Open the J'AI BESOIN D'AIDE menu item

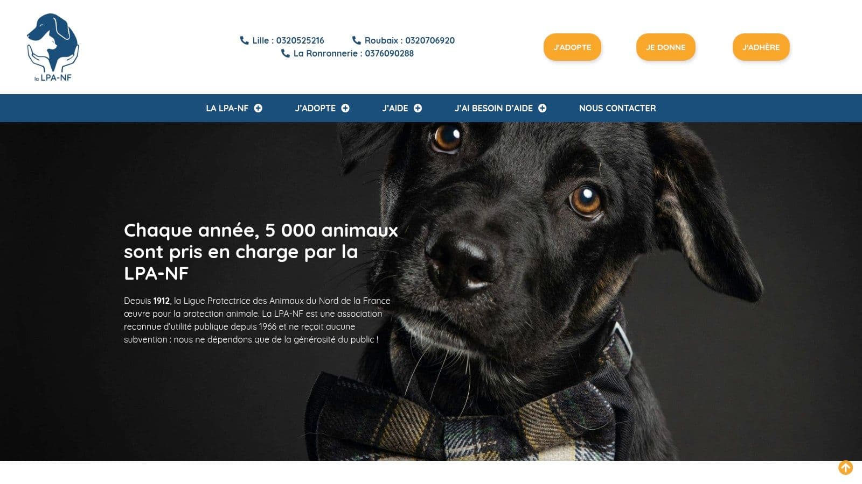pos(493,108)
